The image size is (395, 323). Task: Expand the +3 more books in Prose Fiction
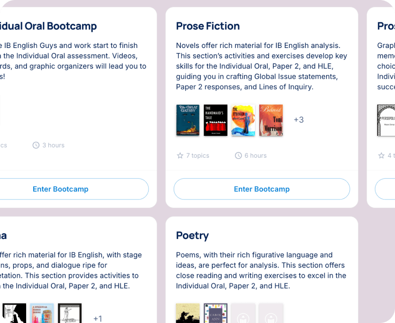click(x=299, y=120)
